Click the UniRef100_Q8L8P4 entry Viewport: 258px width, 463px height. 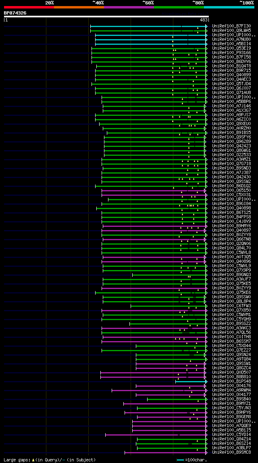(x=231, y=302)
